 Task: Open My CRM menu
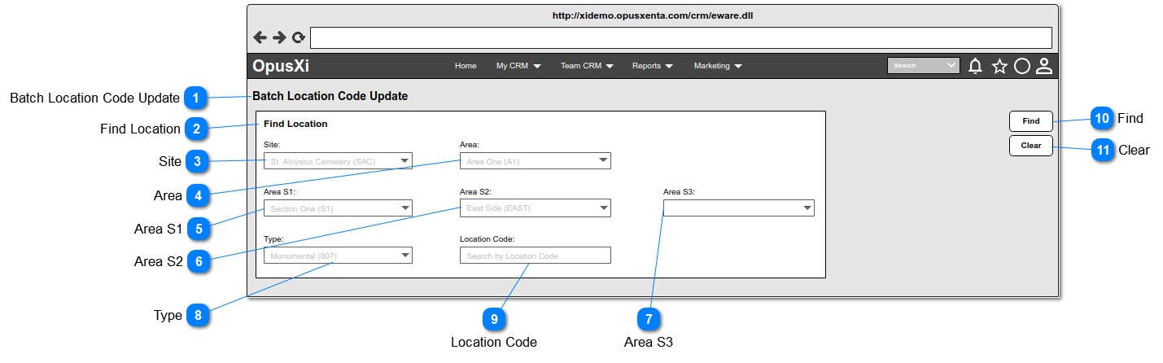point(518,66)
